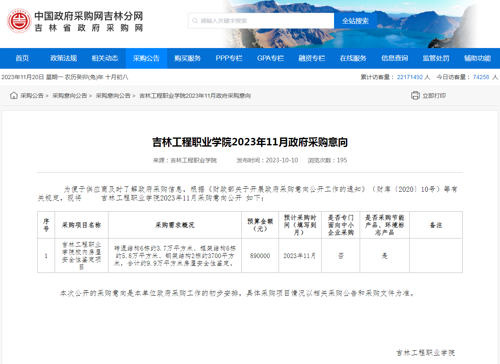Open the 政策法规 nav item

[63, 58]
